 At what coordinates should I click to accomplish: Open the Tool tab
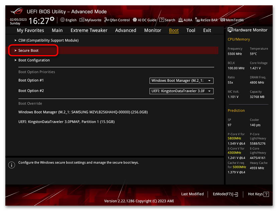pos(190,30)
